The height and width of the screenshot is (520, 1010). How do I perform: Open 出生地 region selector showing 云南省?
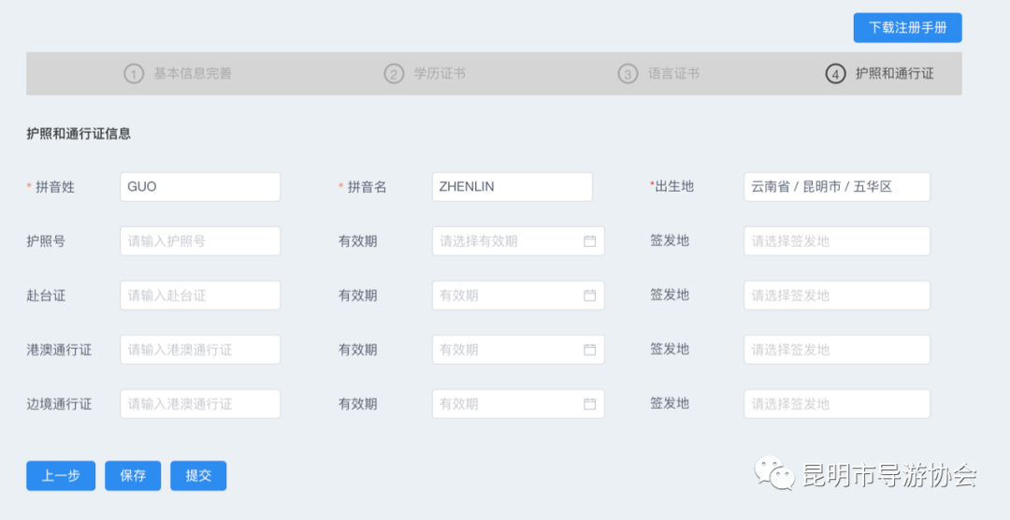(x=836, y=187)
